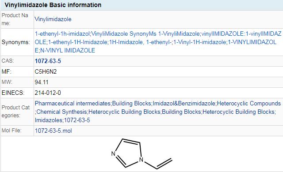This screenshot has height=172, width=283.
Task: Click the N-VINYL IMIDAZOLE synonym
Action: click(68, 50)
